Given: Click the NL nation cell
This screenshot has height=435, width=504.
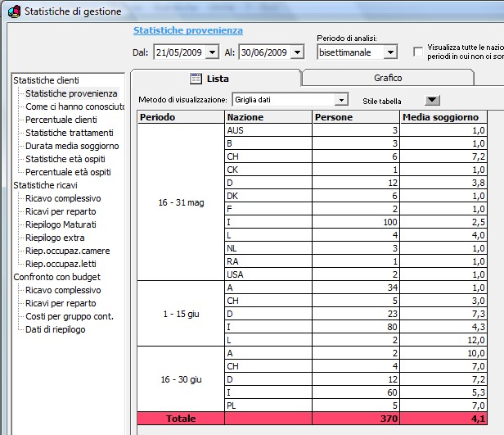Looking at the screenshot, I should click(x=268, y=248).
